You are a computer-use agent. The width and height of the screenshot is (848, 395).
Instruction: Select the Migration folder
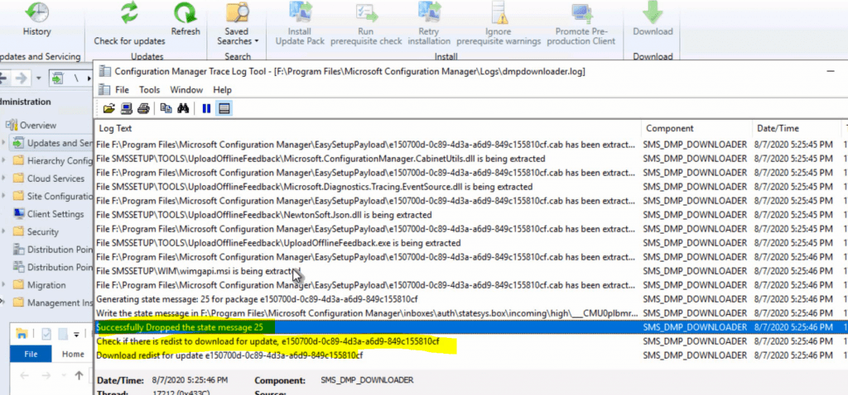tap(46, 285)
